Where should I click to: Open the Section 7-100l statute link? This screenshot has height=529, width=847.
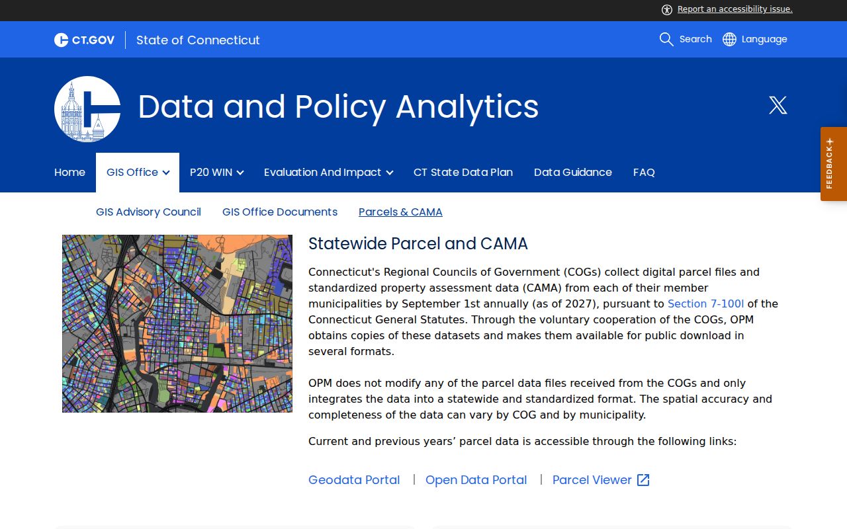click(x=705, y=304)
